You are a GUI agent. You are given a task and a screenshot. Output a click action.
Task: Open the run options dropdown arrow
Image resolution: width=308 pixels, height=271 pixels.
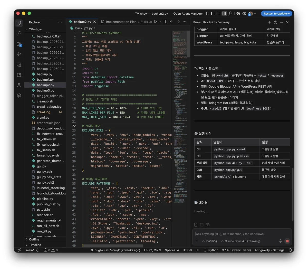click(160, 22)
